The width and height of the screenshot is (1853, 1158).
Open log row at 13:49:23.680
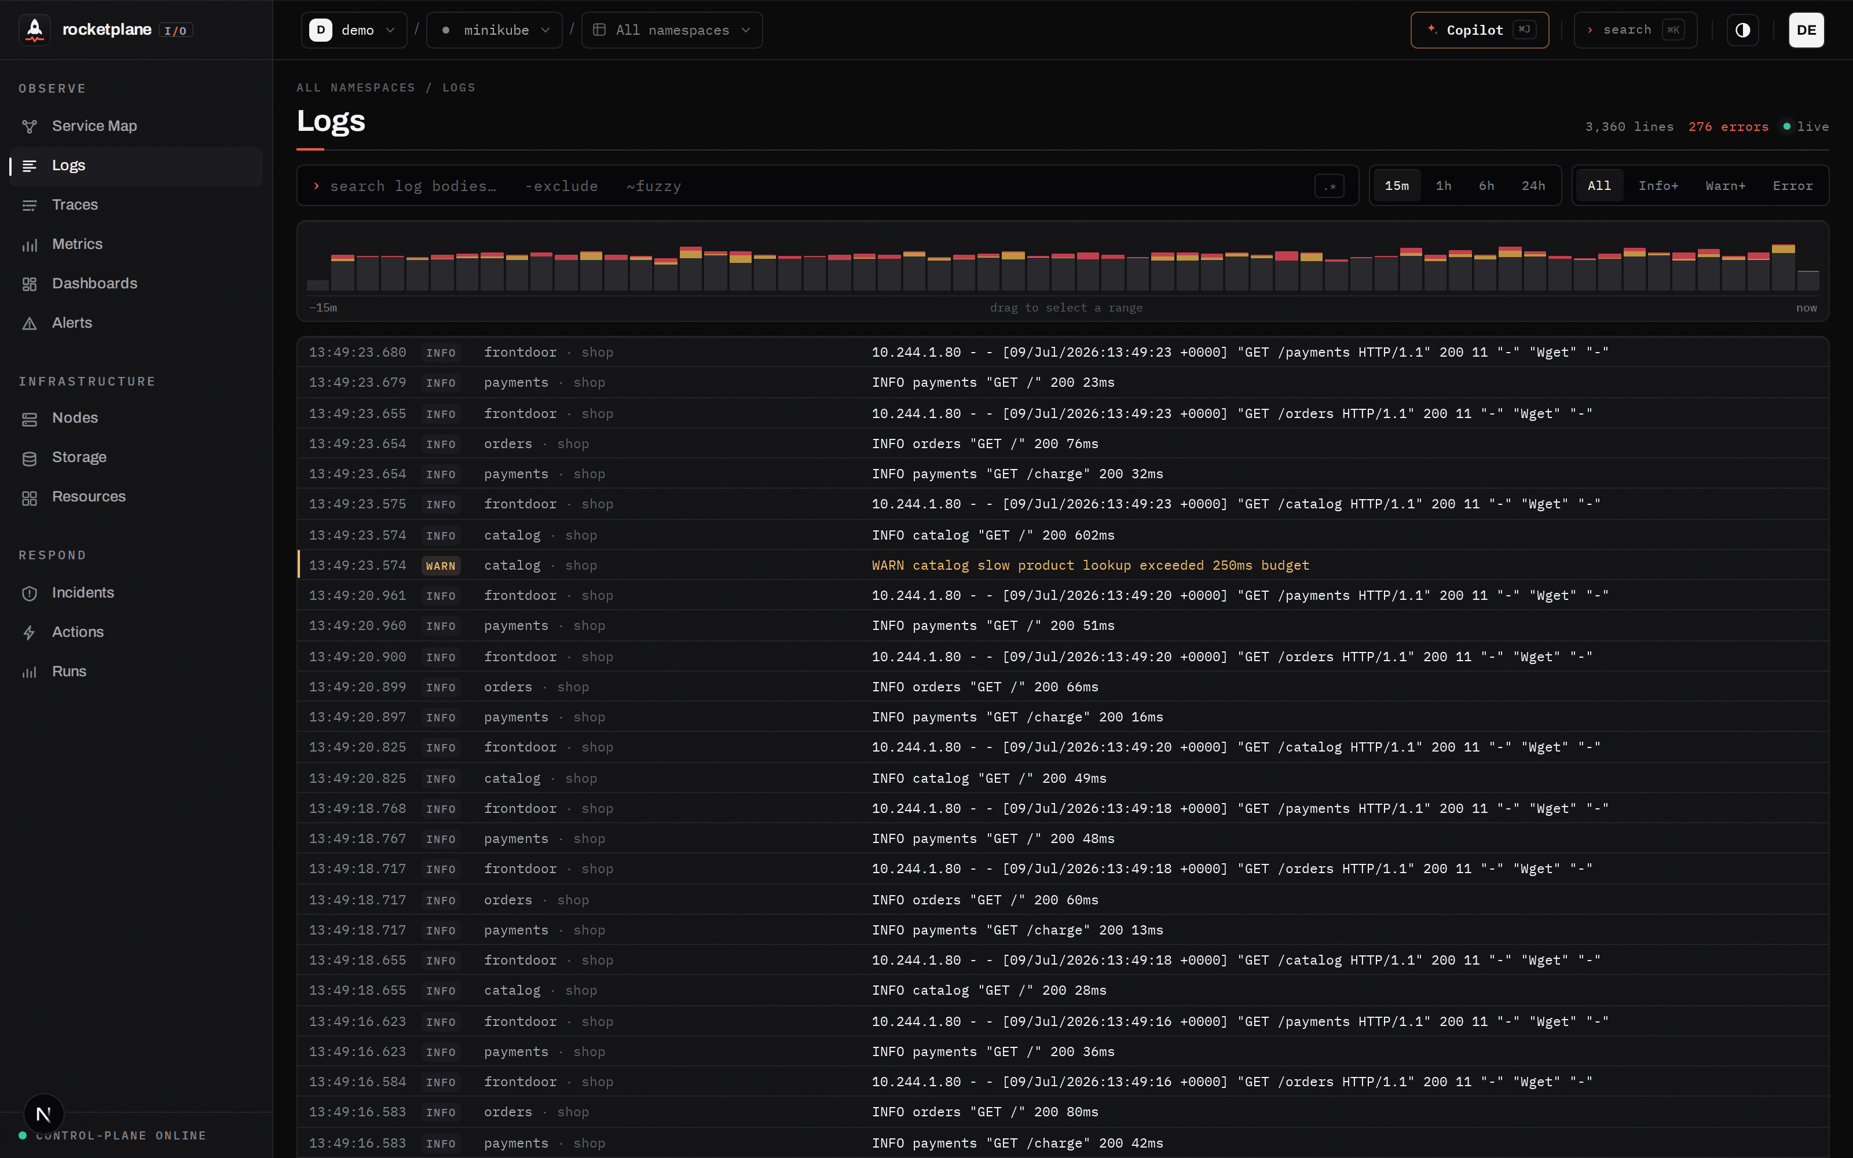click(x=1063, y=352)
